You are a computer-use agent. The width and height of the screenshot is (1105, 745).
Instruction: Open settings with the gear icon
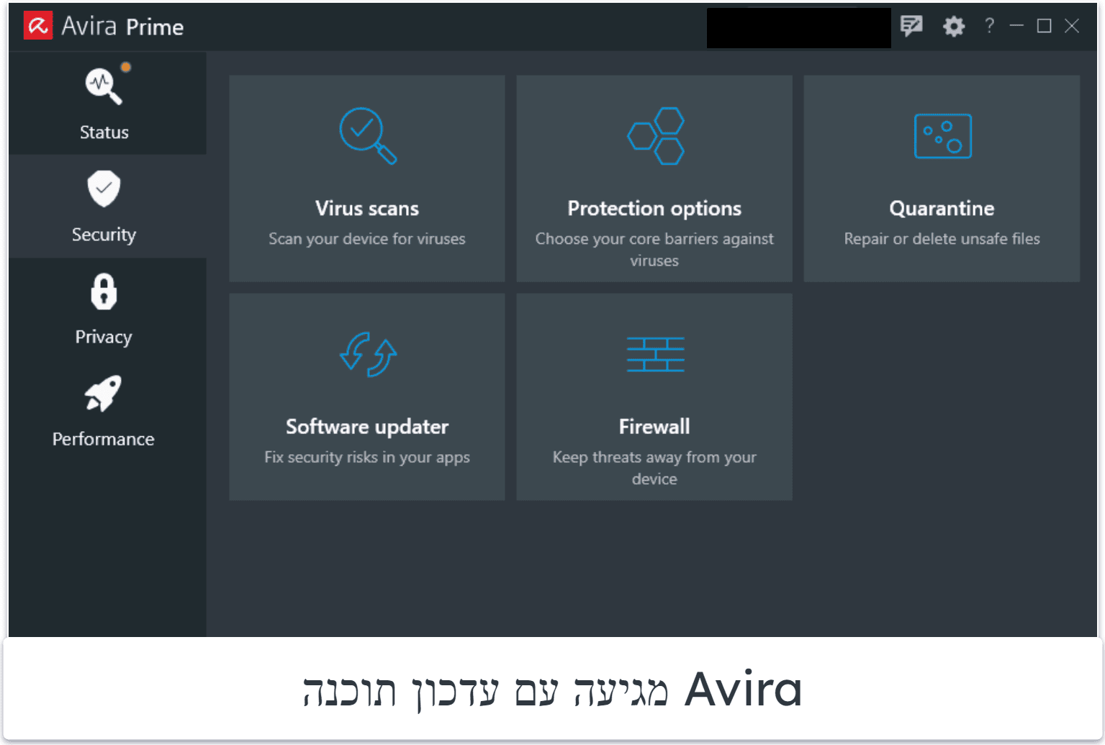pos(954,27)
